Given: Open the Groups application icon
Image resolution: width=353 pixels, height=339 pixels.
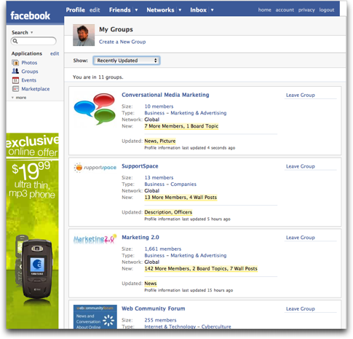Looking at the screenshot, I should [15, 71].
